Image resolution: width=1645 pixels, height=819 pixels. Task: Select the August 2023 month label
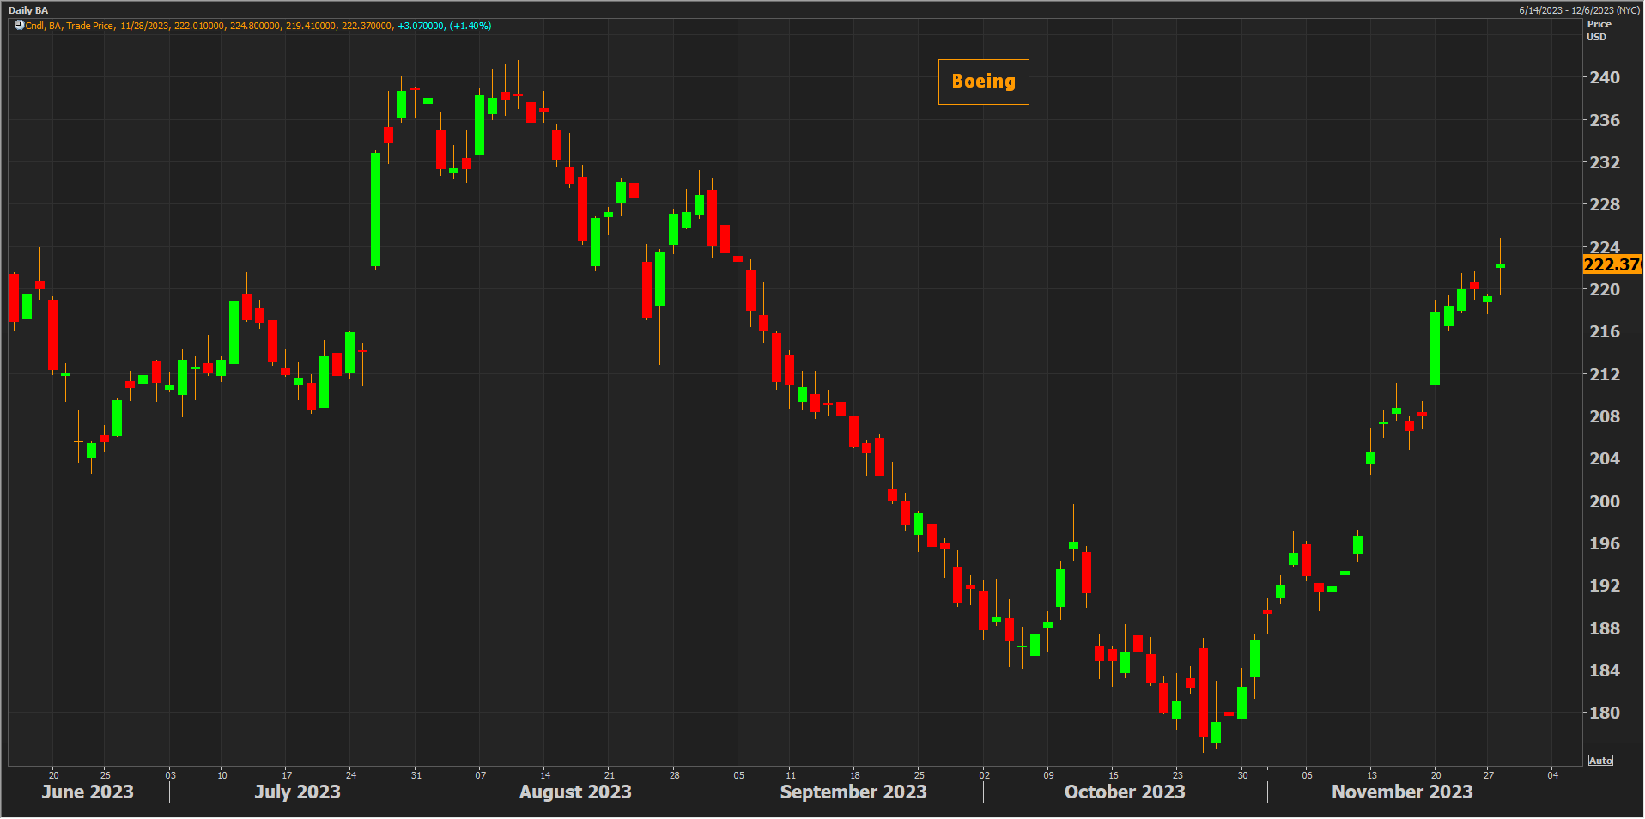[575, 792]
